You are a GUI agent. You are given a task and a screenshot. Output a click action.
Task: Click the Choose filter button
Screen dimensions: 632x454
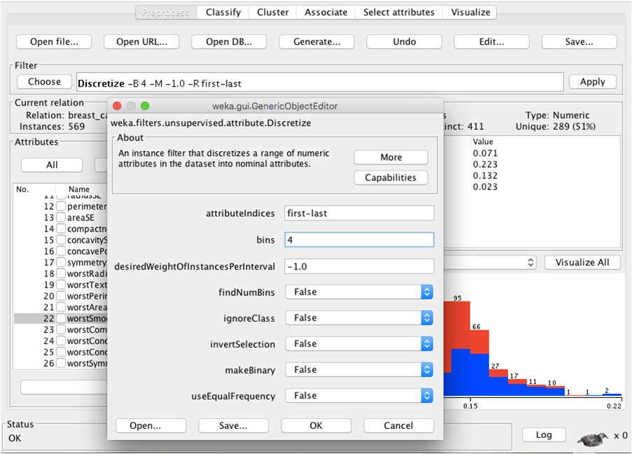coord(44,82)
